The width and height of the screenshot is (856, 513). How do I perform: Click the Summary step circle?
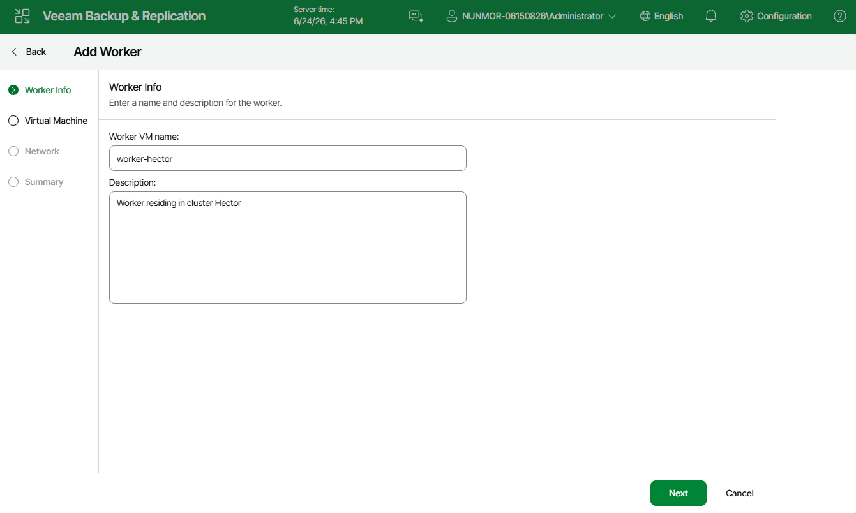pyautogui.click(x=13, y=182)
